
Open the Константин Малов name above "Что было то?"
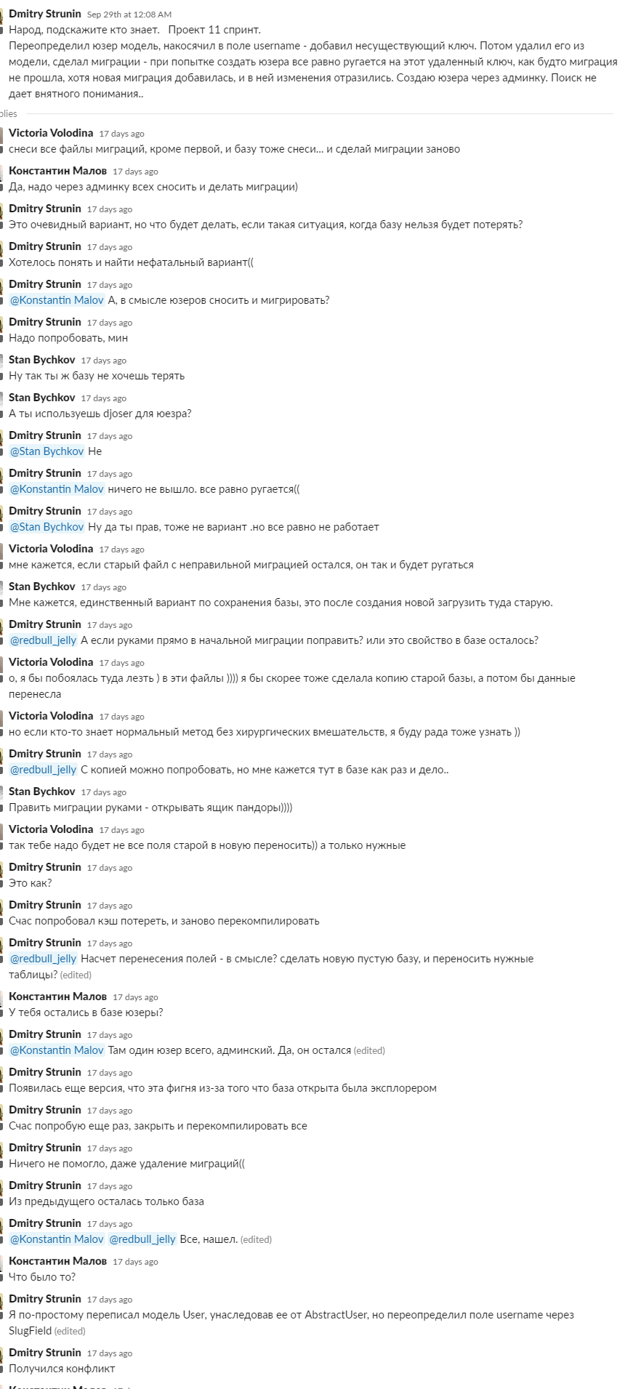point(57,1261)
